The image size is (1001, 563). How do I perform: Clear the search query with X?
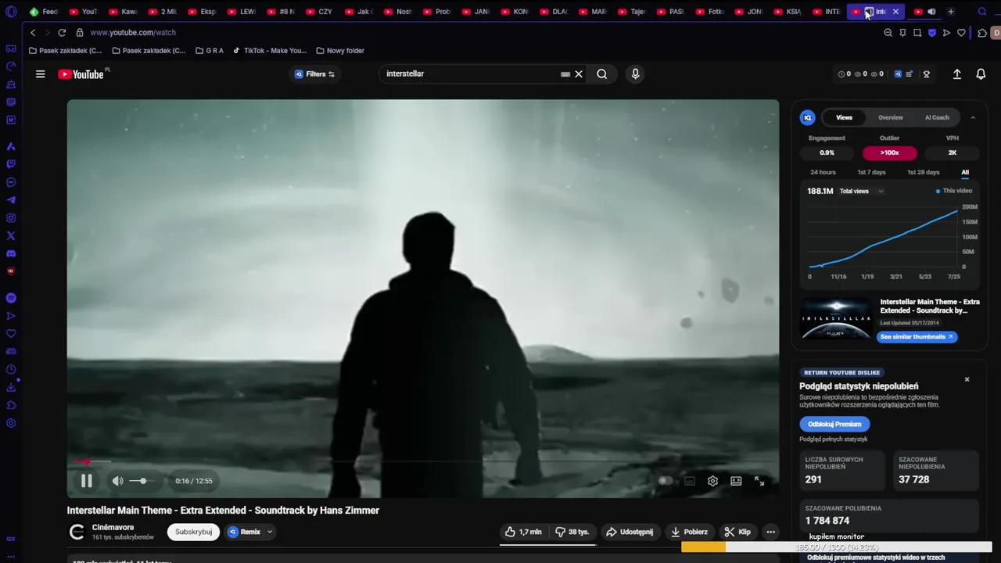[x=579, y=74]
